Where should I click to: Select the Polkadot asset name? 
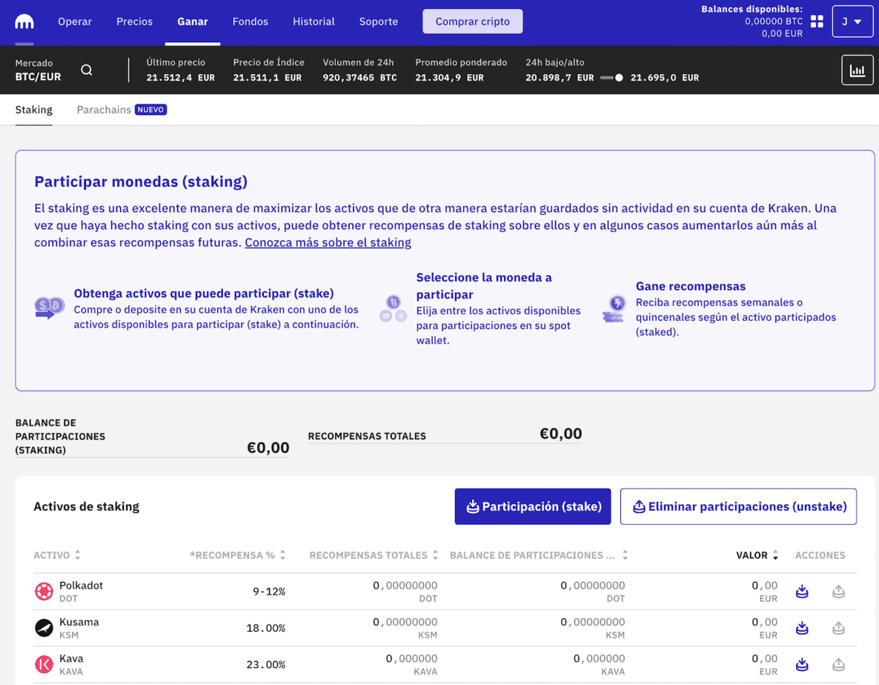(x=82, y=585)
